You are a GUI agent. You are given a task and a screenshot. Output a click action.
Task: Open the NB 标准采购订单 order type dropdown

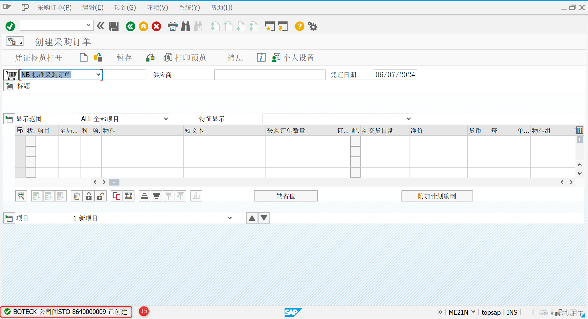98,75
